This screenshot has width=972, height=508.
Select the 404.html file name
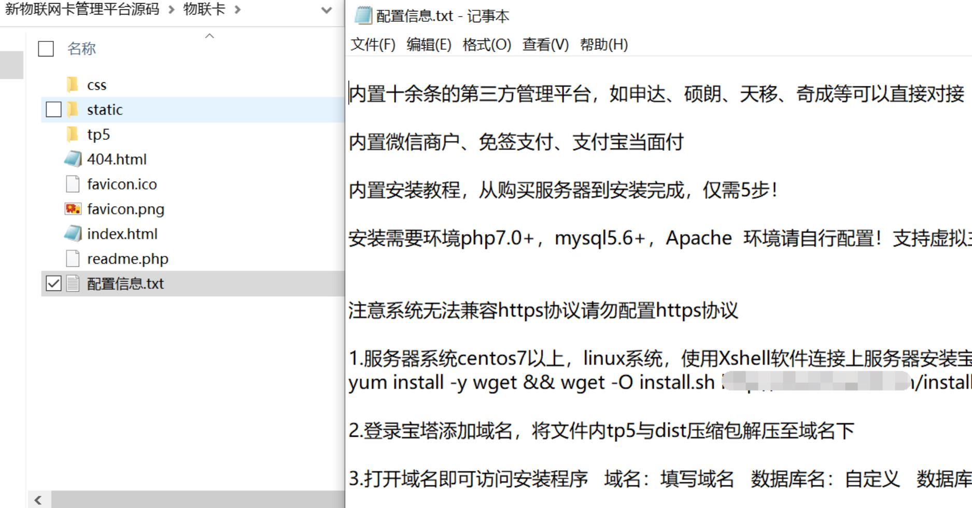(x=117, y=159)
